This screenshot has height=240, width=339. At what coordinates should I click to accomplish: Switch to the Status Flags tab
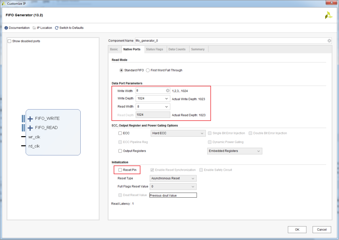pyautogui.click(x=154, y=49)
